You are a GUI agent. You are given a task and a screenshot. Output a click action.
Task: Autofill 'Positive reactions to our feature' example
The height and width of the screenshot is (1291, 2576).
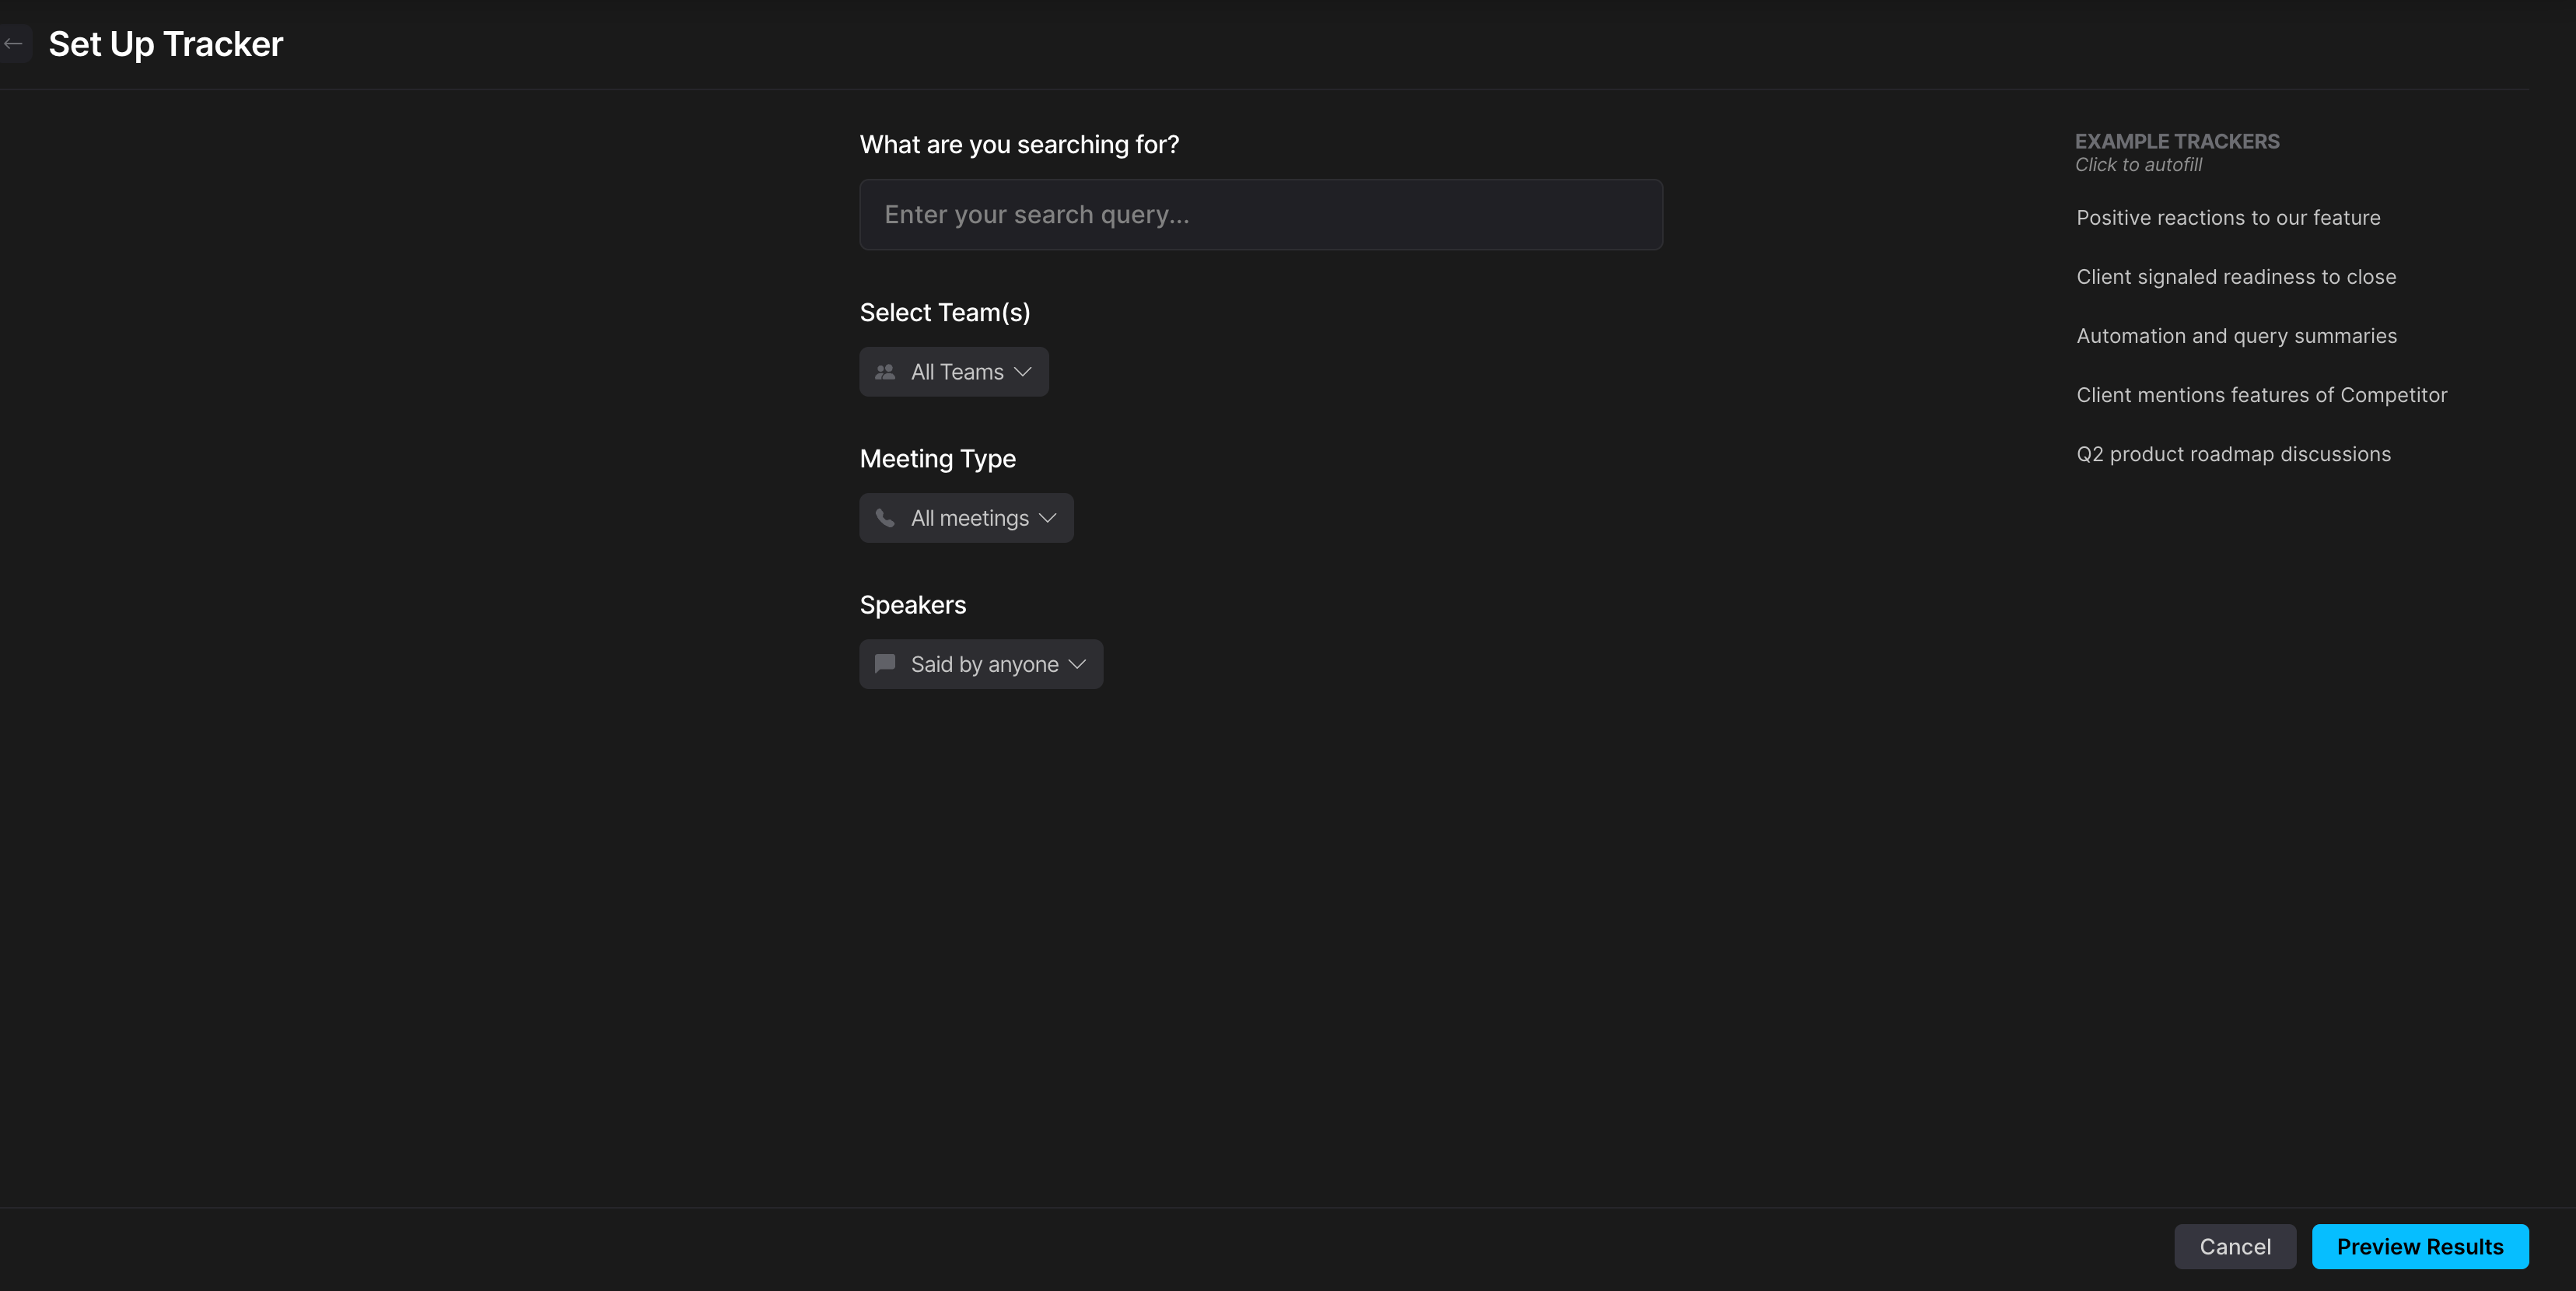pyautogui.click(x=2228, y=218)
